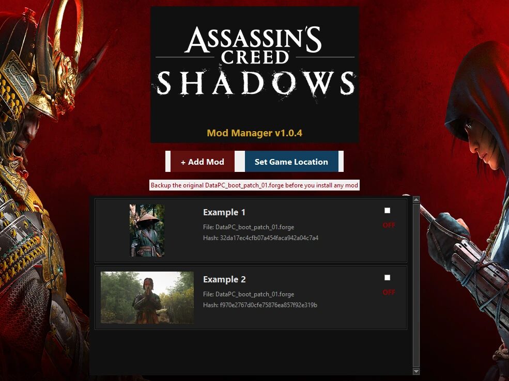Toggle the red OFF label of Example 2
509x381 pixels.
click(x=389, y=292)
